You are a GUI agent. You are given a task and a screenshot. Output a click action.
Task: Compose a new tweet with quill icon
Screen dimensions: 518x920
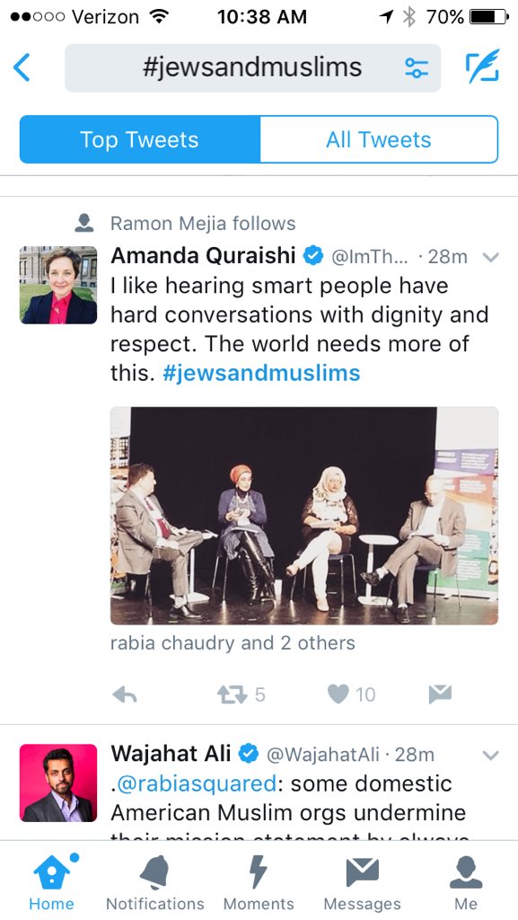point(483,66)
